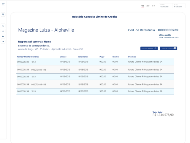190x143 pixels.
Task: Select the 30 D period tab
Action: tap(153, 6)
